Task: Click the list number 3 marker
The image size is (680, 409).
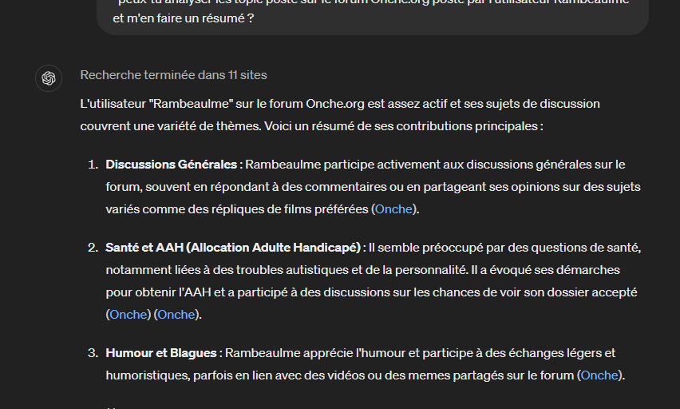Action: 92,353
